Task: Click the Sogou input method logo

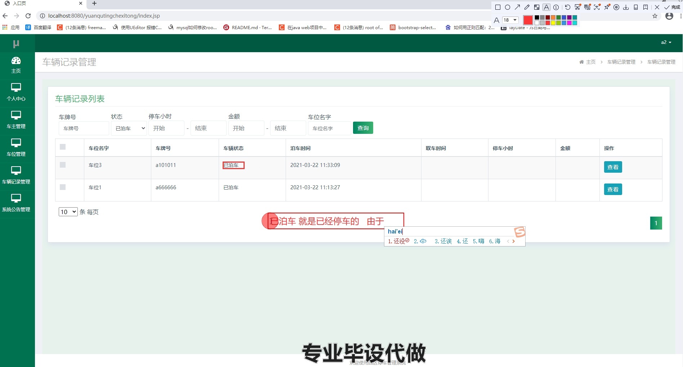Action: coord(519,232)
